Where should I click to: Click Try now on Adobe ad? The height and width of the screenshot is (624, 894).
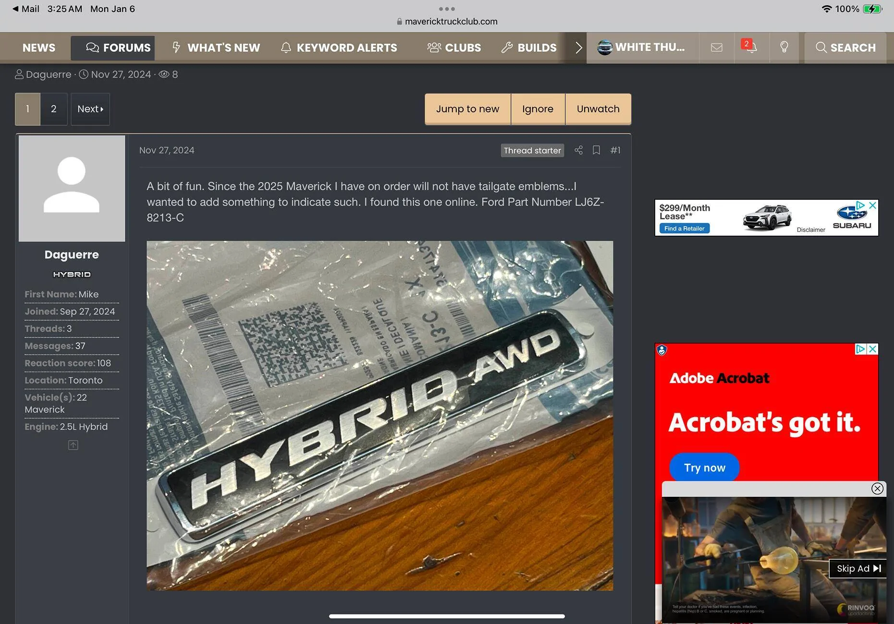click(704, 468)
